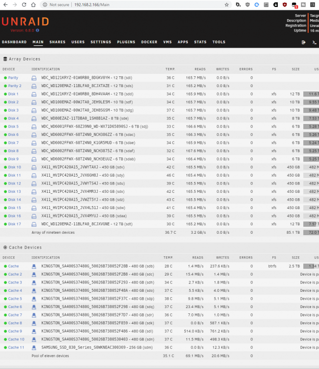This screenshot has width=319, height=369.
Task: Click the Disk 17 usage bar showing 7.57
Action: click(311, 224)
